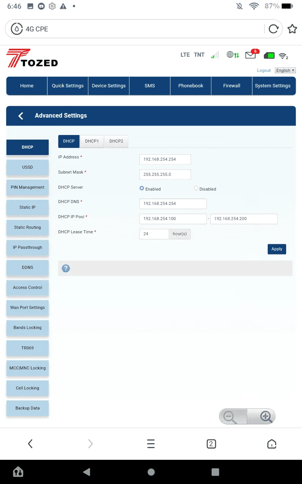Focus DHCP IP Pool end field
Image resolution: width=302 pixels, height=484 pixels.
click(x=244, y=219)
